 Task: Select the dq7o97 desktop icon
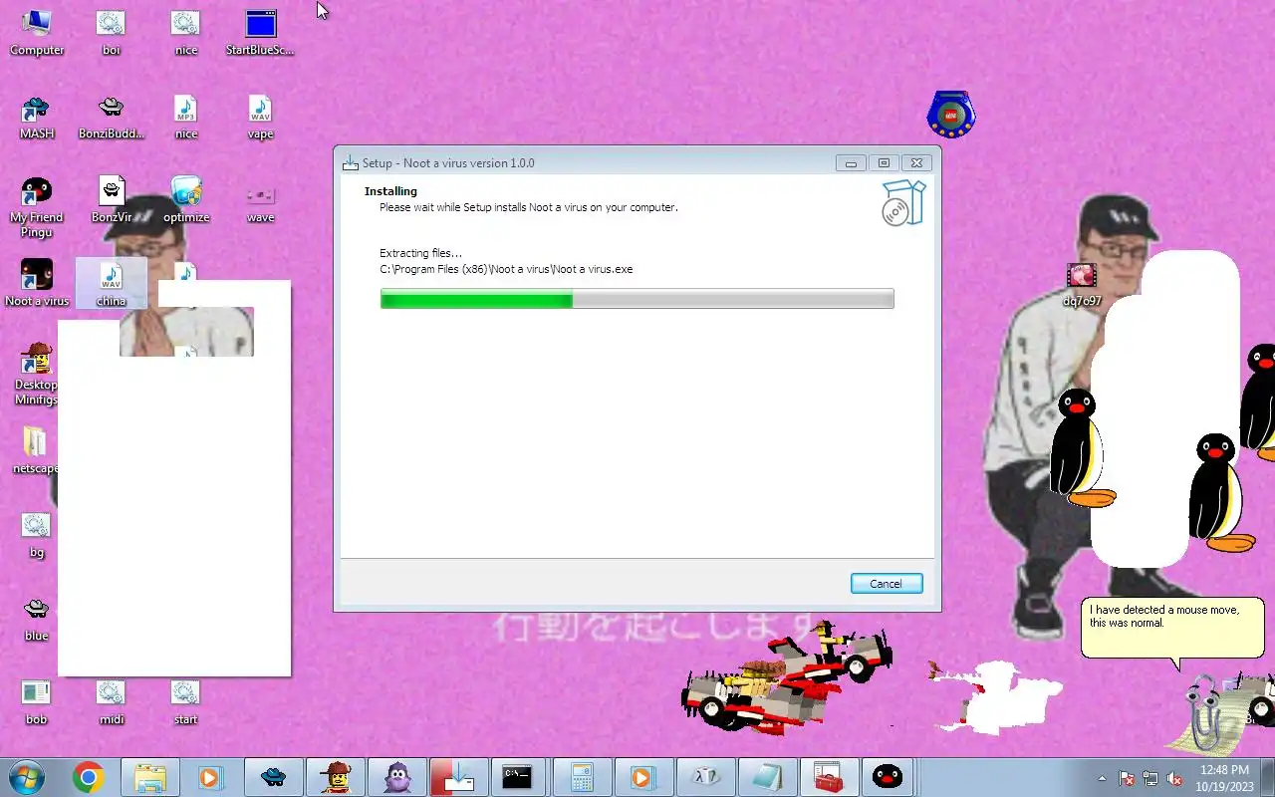(1082, 284)
